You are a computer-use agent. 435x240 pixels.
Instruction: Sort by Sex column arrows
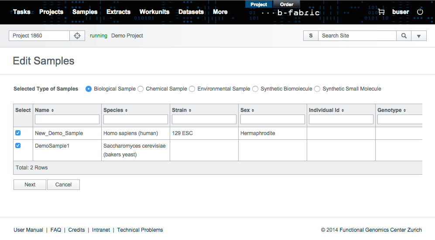pyautogui.click(x=253, y=111)
